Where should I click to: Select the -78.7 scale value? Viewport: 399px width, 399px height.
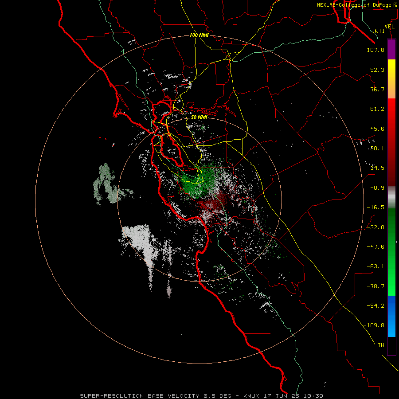[376, 286]
